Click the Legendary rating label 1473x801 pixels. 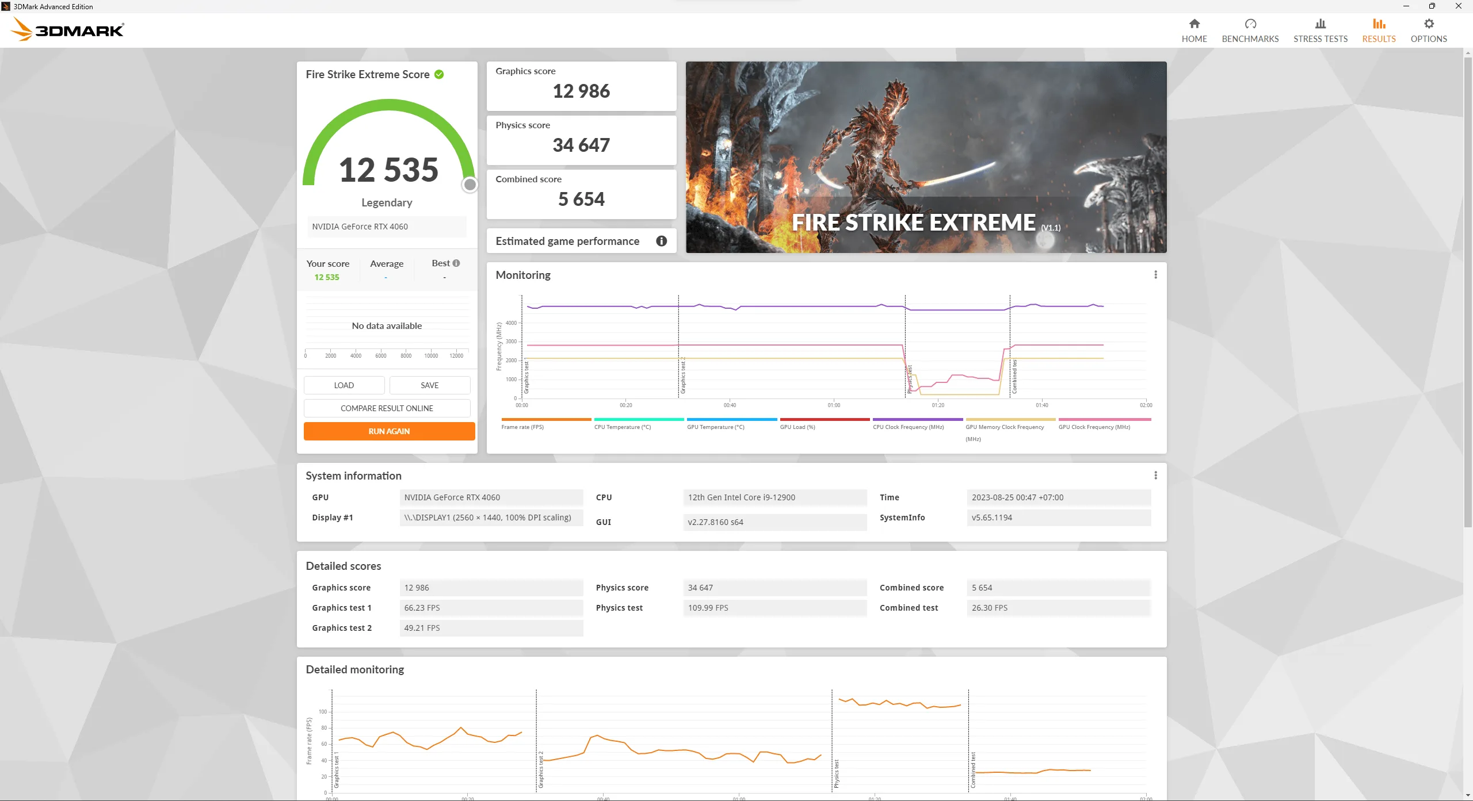click(x=387, y=202)
